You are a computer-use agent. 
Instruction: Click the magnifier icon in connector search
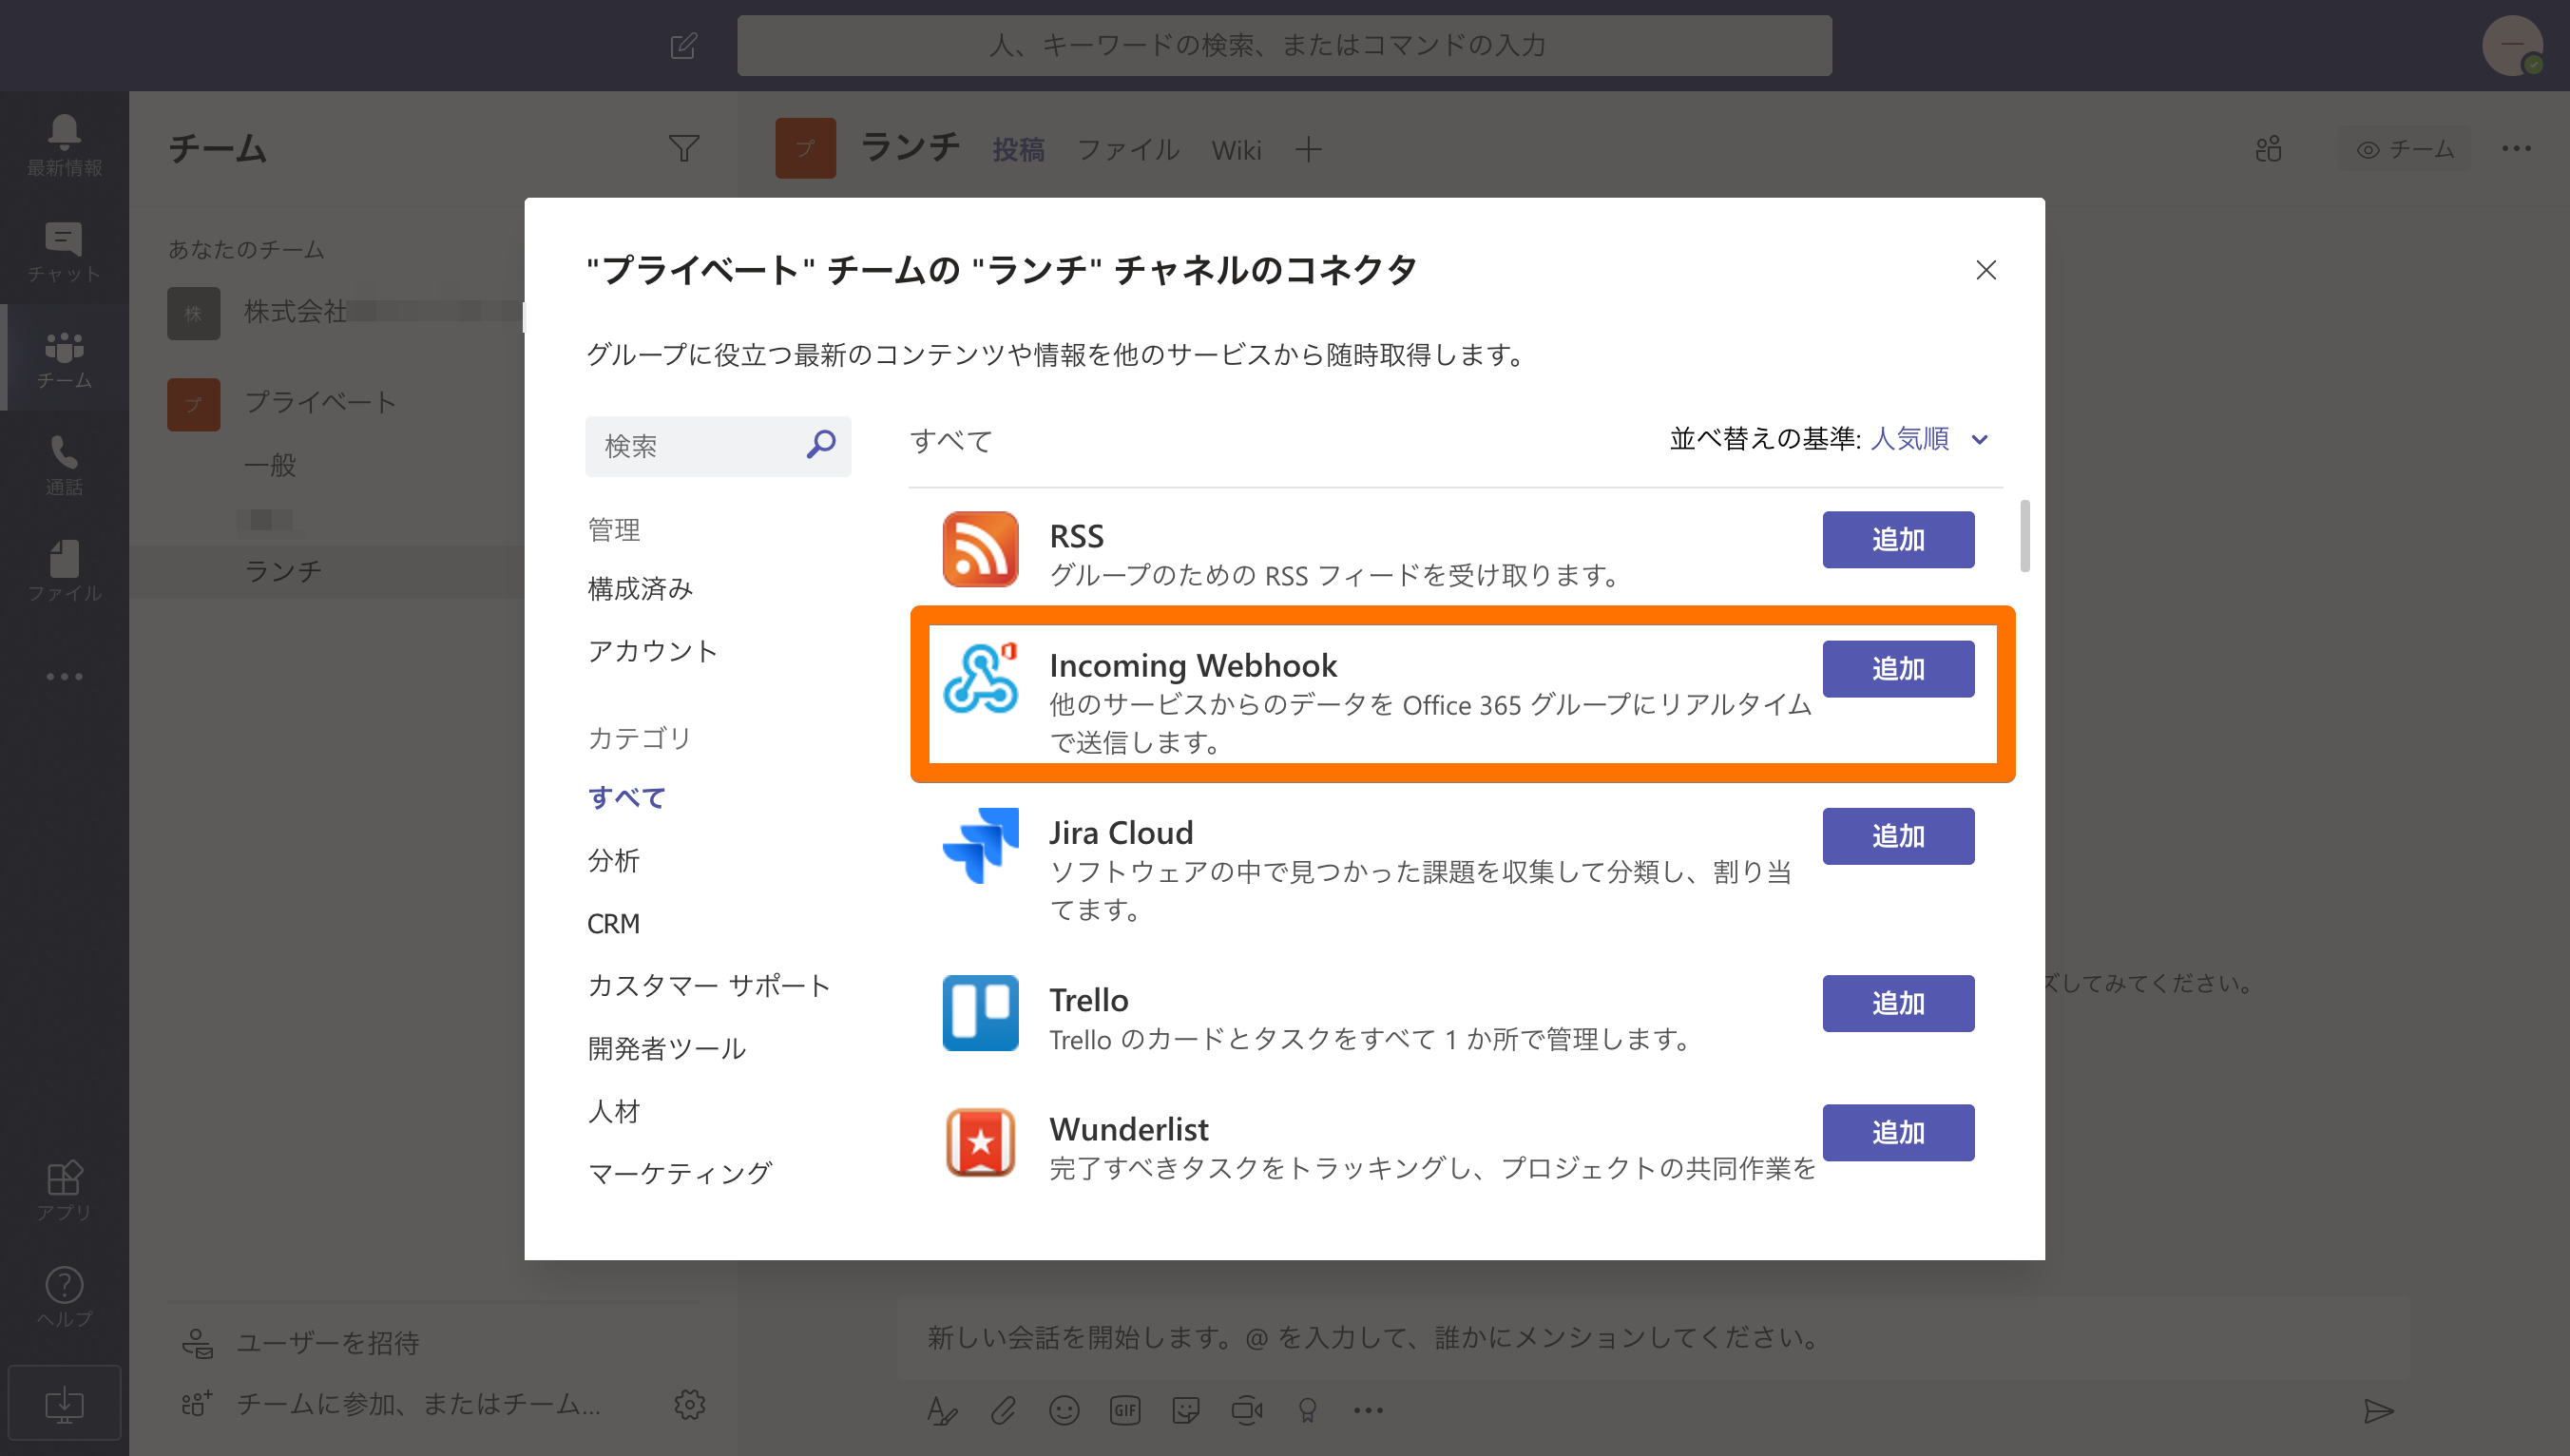point(821,444)
